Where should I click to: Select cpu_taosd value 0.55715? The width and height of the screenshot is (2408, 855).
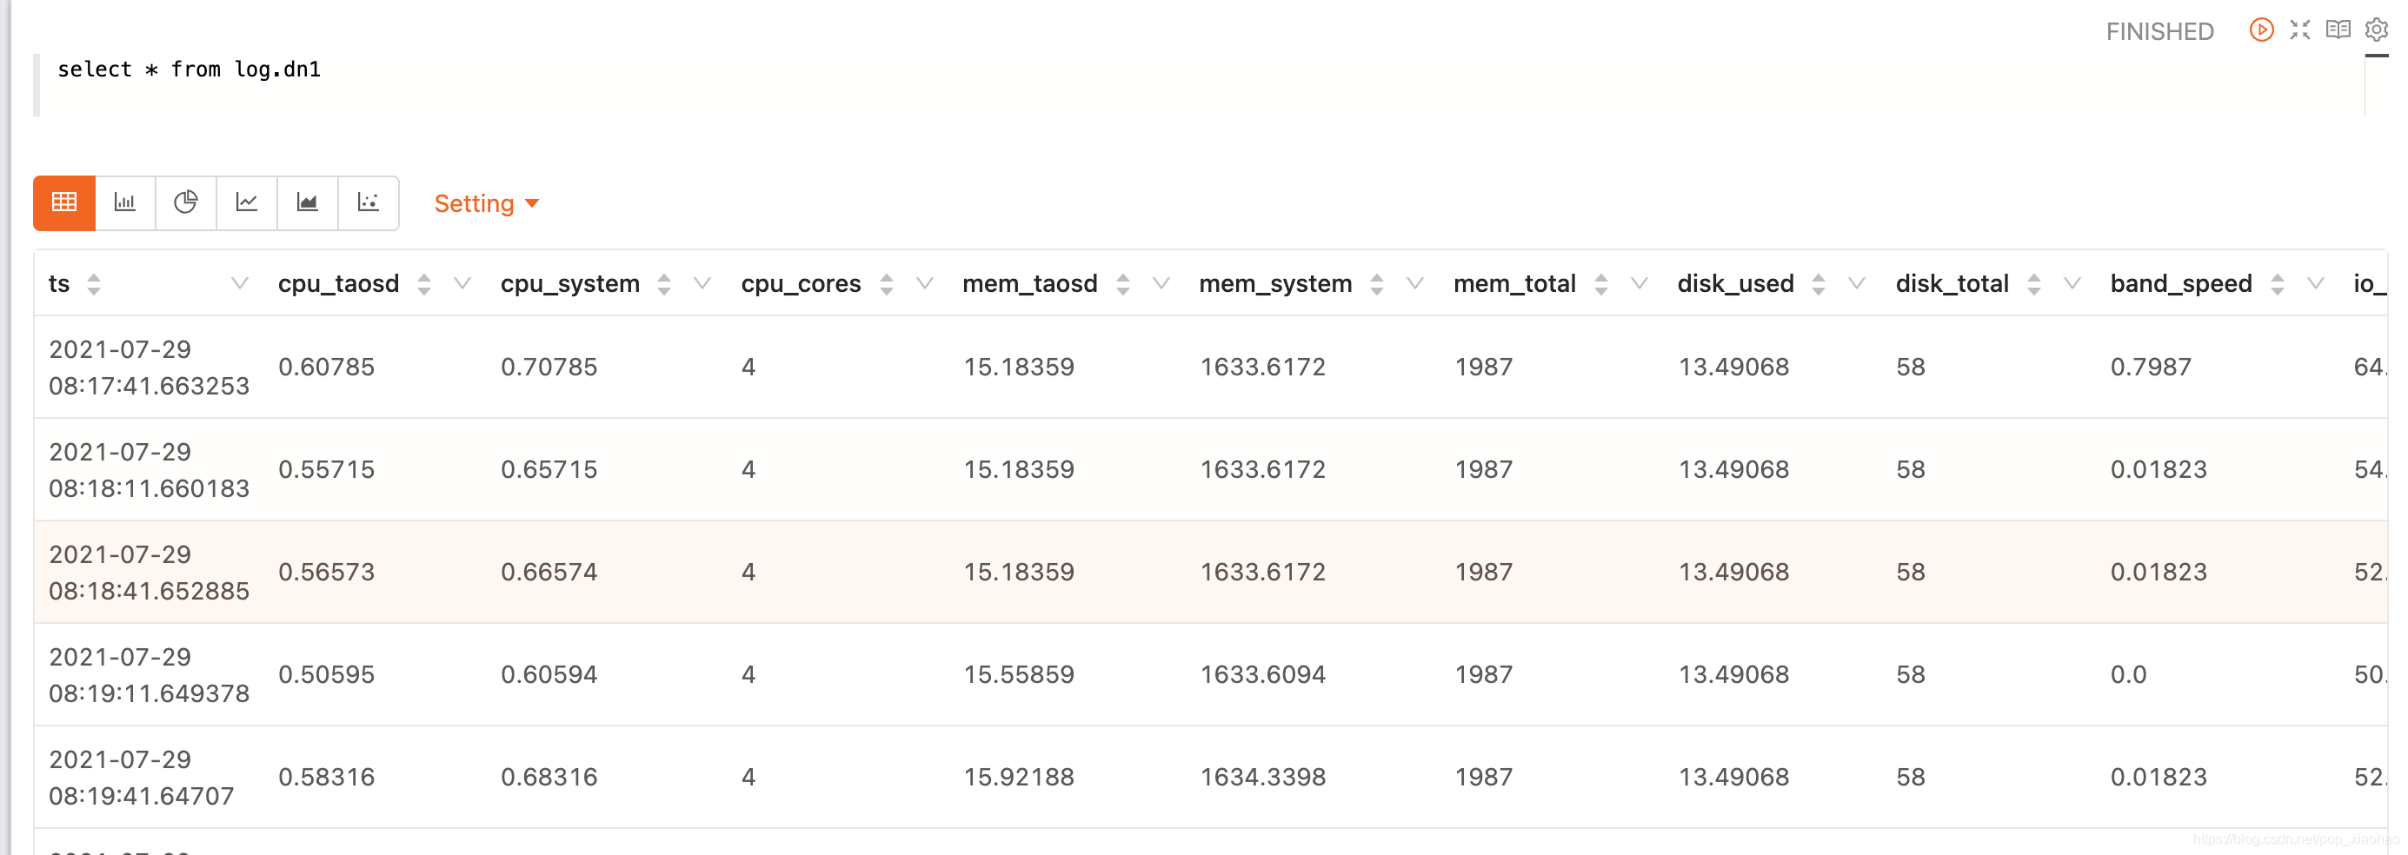326,470
